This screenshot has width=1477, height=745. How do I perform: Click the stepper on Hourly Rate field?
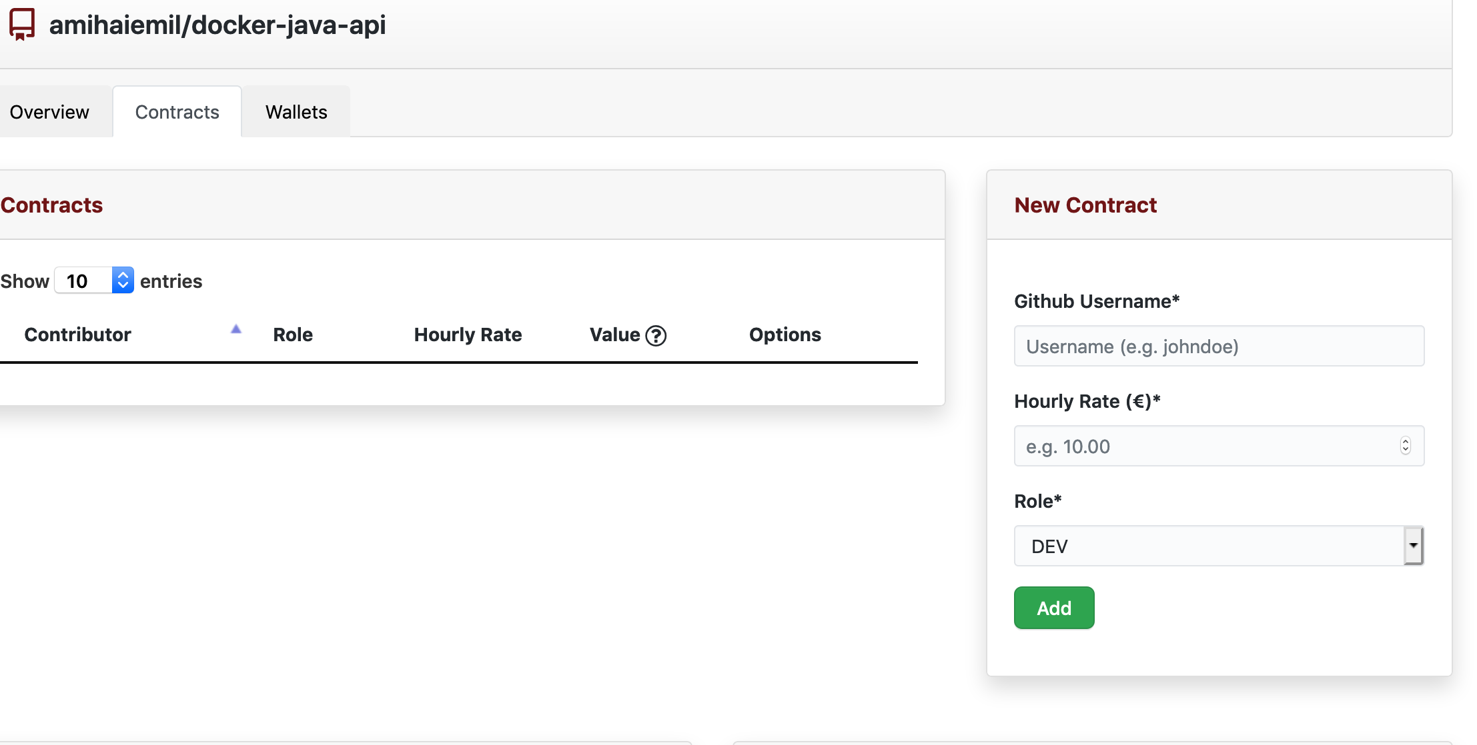tap(1405, 445)
